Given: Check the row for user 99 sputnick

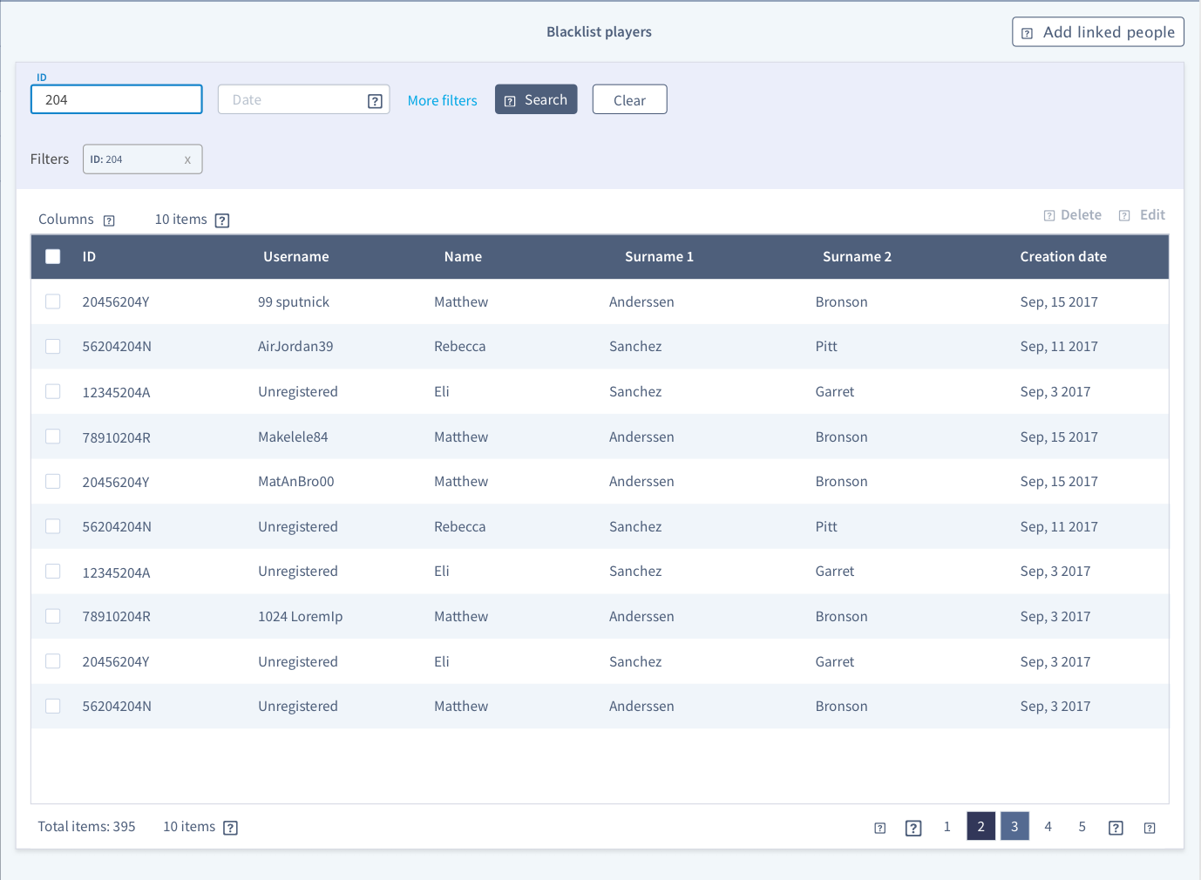Looking at the screenshot, I should point(53,301).
